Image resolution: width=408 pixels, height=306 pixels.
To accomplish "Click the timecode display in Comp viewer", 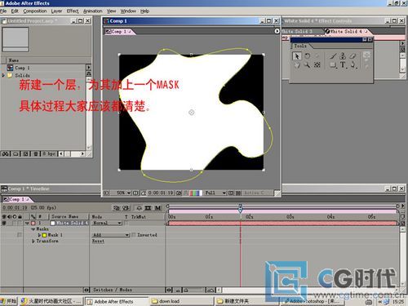I will (161, 193).
